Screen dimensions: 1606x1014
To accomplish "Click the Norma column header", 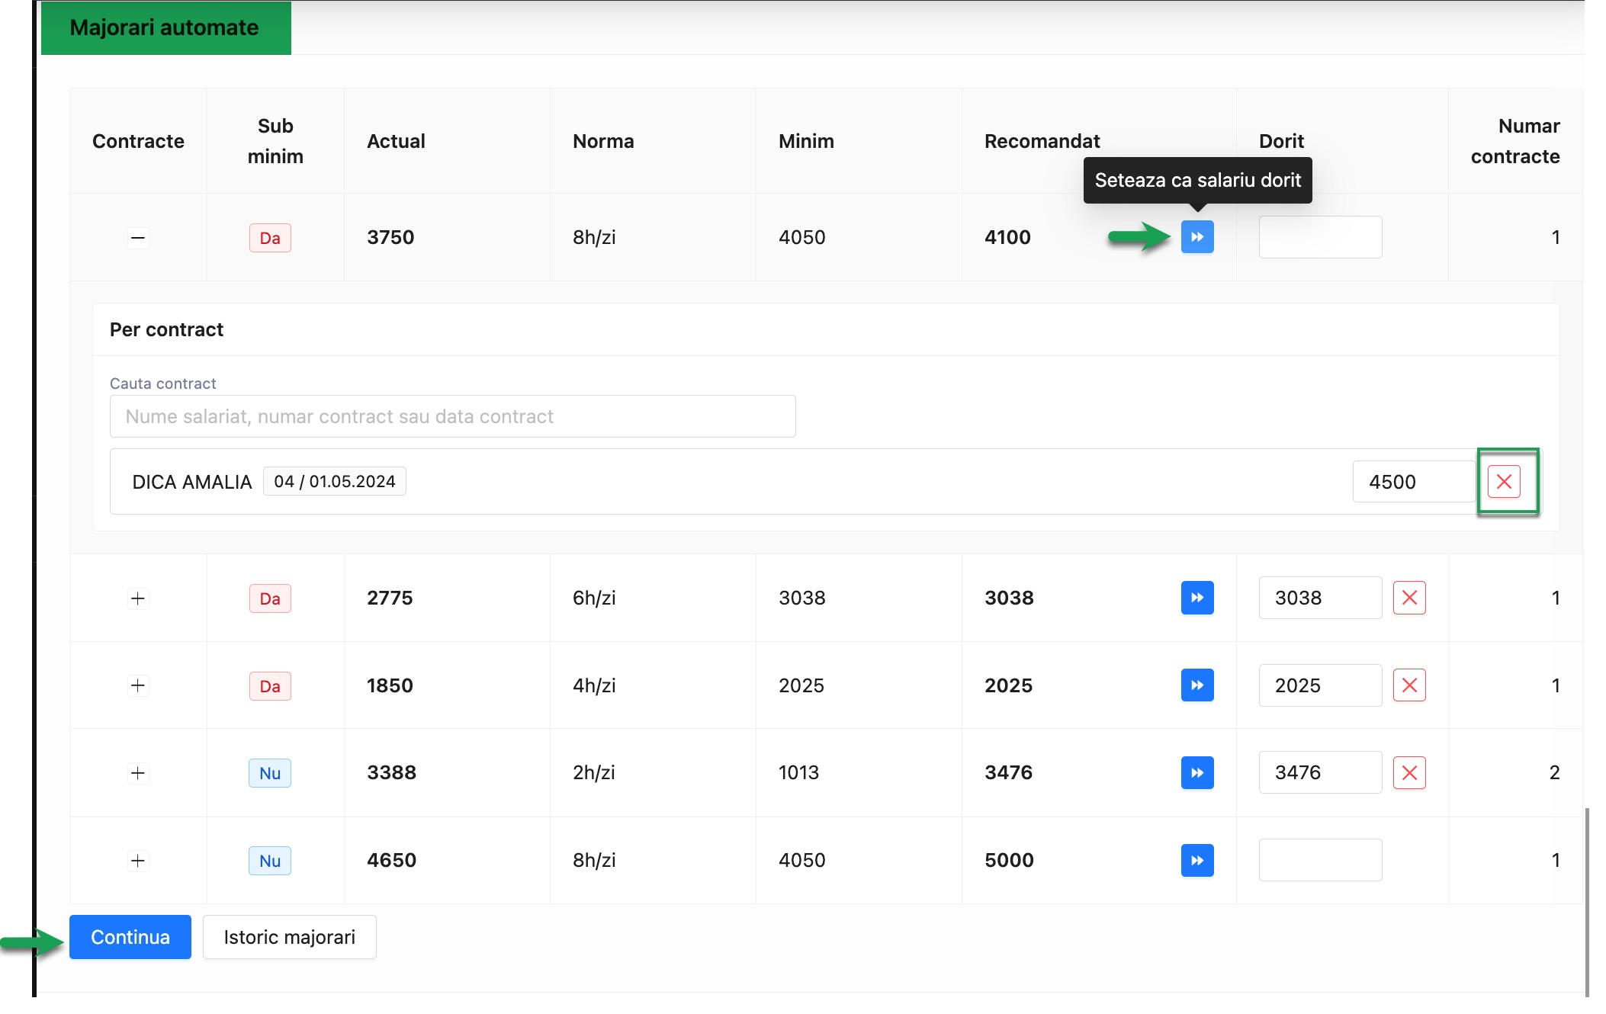I will click(x=603, y=141).
